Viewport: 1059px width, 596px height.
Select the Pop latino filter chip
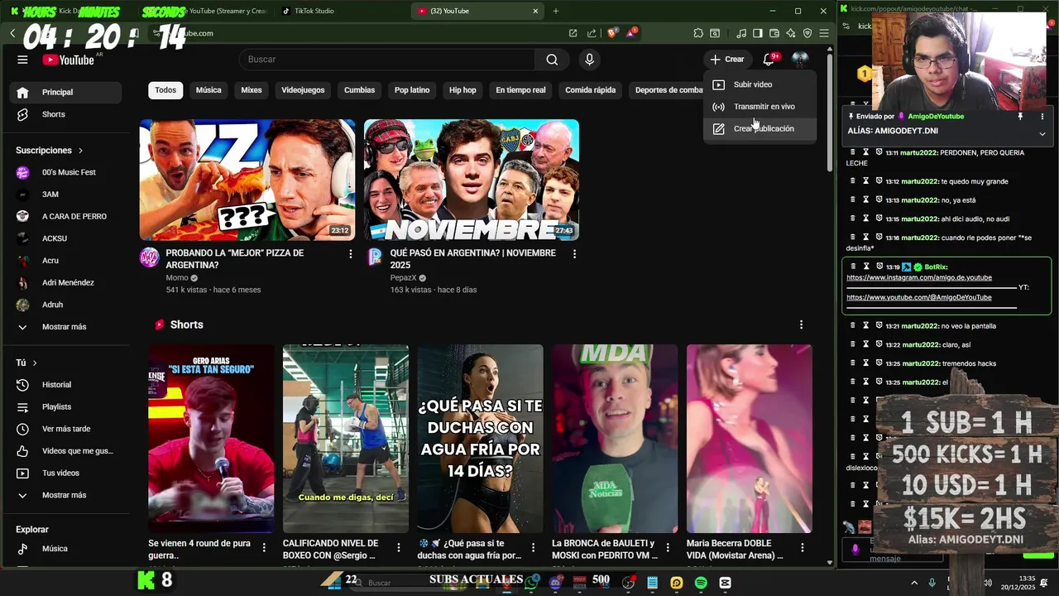[x=412, y=90]
